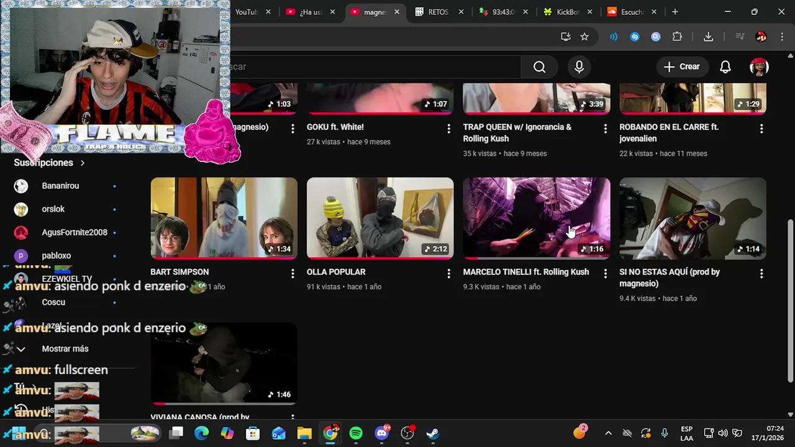Open options menu for SI NO ESTAS AQUÍ
795x447 pixels.
coord(761,273)
